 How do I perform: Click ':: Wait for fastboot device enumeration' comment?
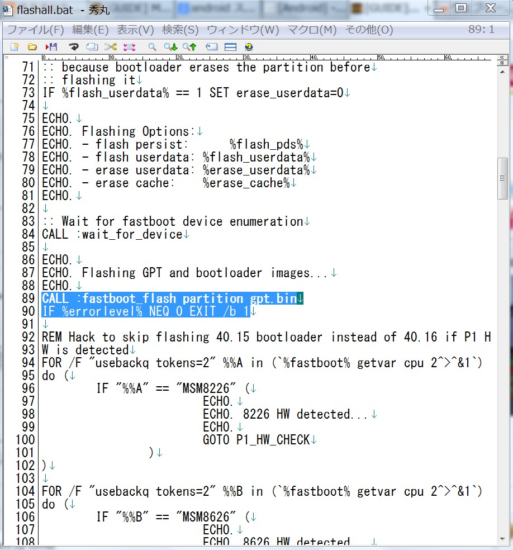click(x=173, y=221)
